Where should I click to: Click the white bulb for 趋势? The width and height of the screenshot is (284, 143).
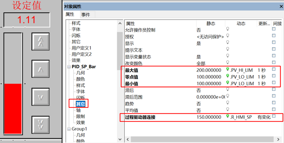click(x=228, y=103)
